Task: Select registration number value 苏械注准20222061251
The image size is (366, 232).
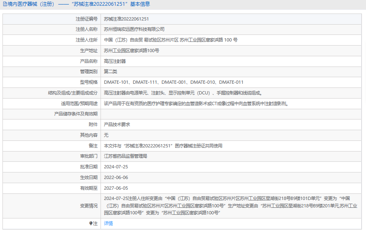Action: pyautogui.click(x=126, y=19)
